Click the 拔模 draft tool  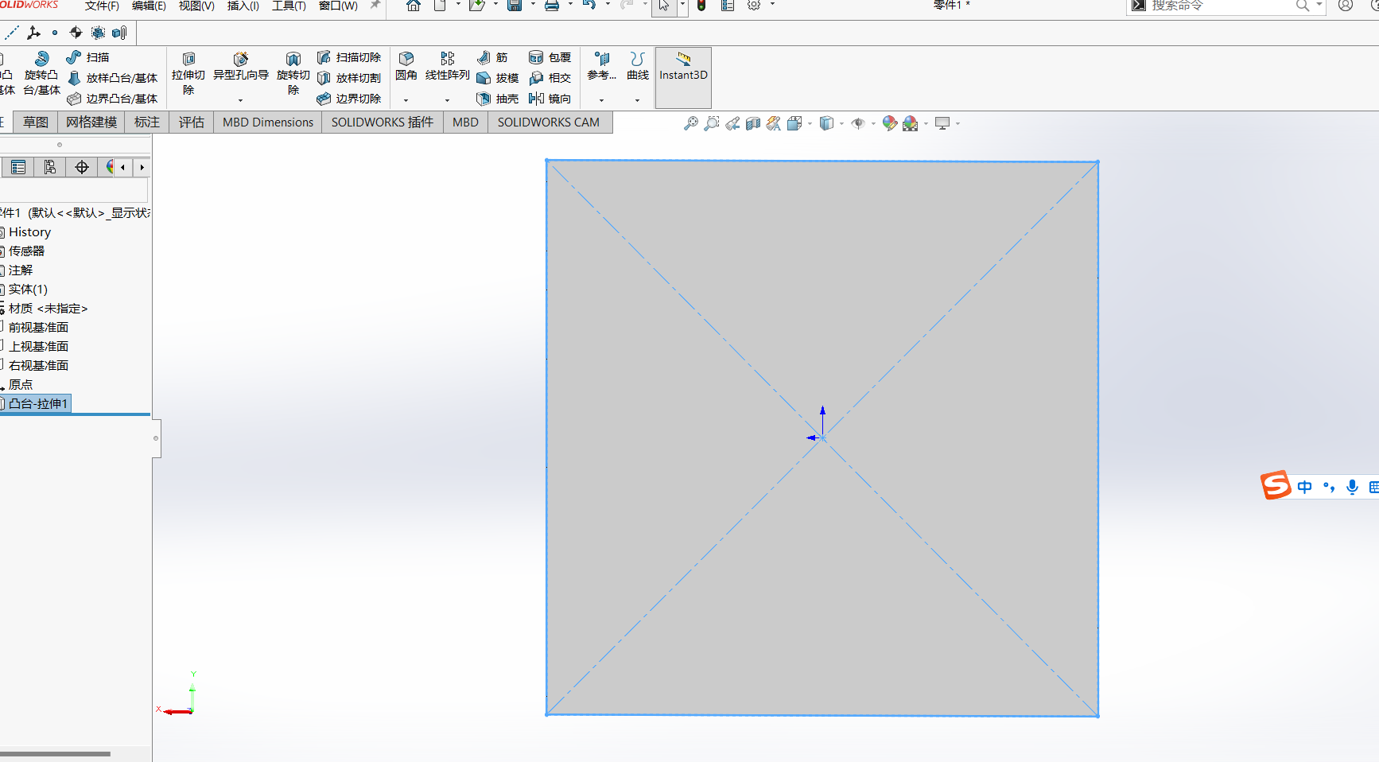(497, 78)
